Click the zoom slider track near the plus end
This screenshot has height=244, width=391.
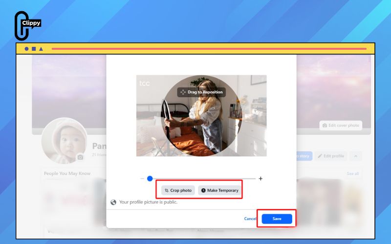249,179
